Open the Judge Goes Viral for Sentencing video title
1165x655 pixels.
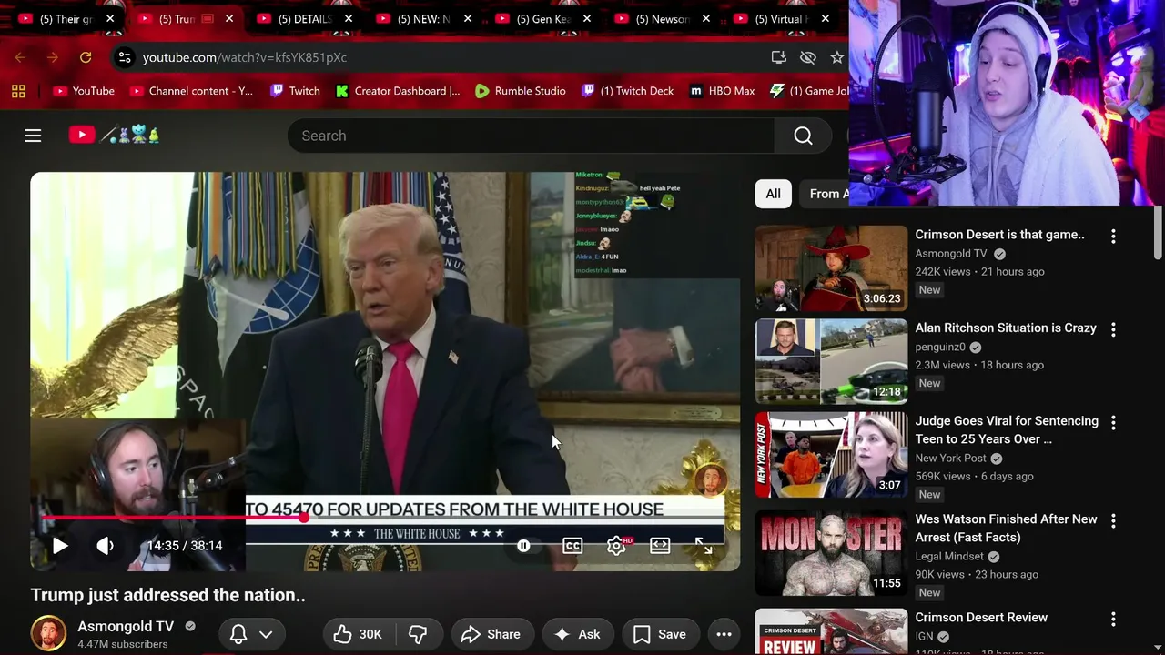coord(1007,429)
